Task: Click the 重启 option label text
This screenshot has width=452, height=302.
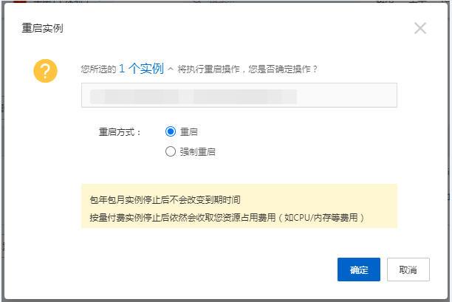Action: click(189, 131)
